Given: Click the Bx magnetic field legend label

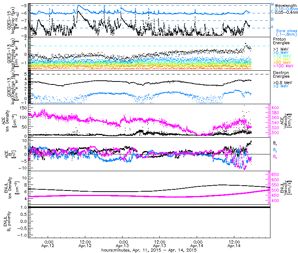Looking at the screenshot, I should [x=275, y=144].
